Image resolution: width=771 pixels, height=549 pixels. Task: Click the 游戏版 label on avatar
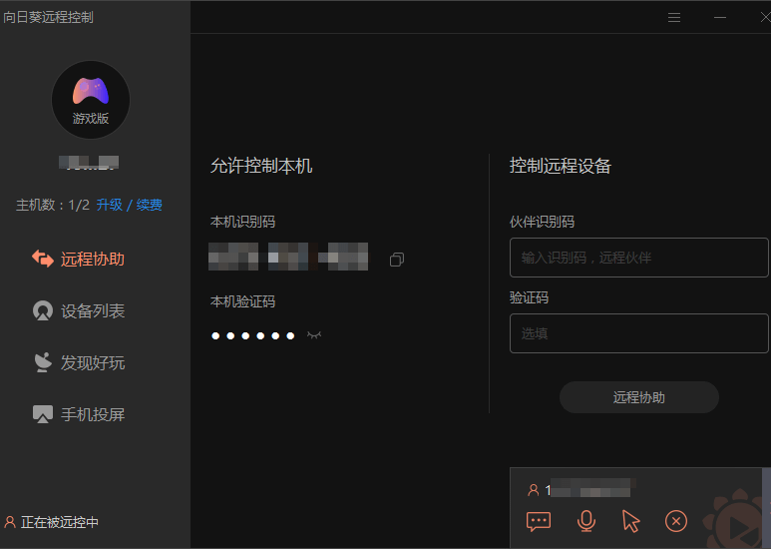[91, 119]
